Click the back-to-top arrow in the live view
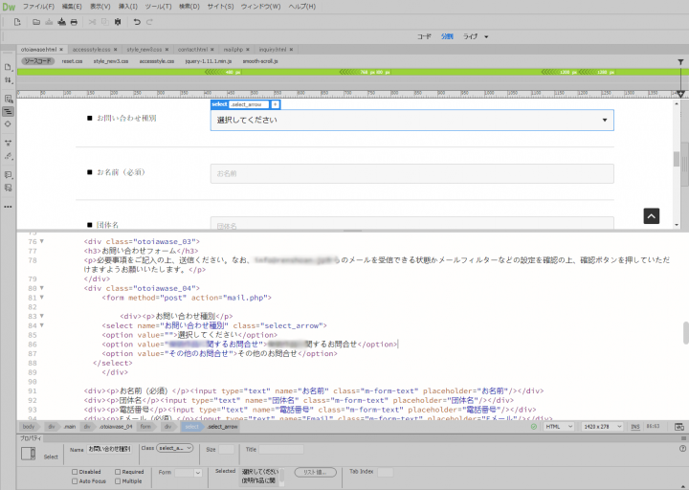689x490 pixels. 652,215
